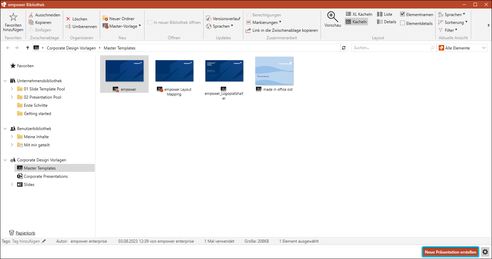The height and width of the screenshot is (259, 492).
Task: Click the Vorschau magnifier icon
Action: pyautogui.click(x=332, y=17)
